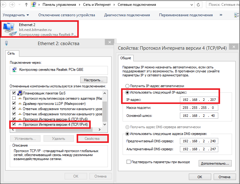Click OK in TCP/IPv4 properties dialog
The height and width of the screenshot is (184, 240).
(200, 177)
